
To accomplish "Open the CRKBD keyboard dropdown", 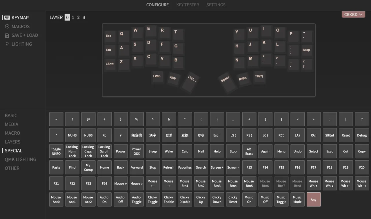I will (x=353, y=14).
